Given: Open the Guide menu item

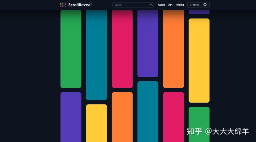Looking at the screenshot, I should 161,5.
